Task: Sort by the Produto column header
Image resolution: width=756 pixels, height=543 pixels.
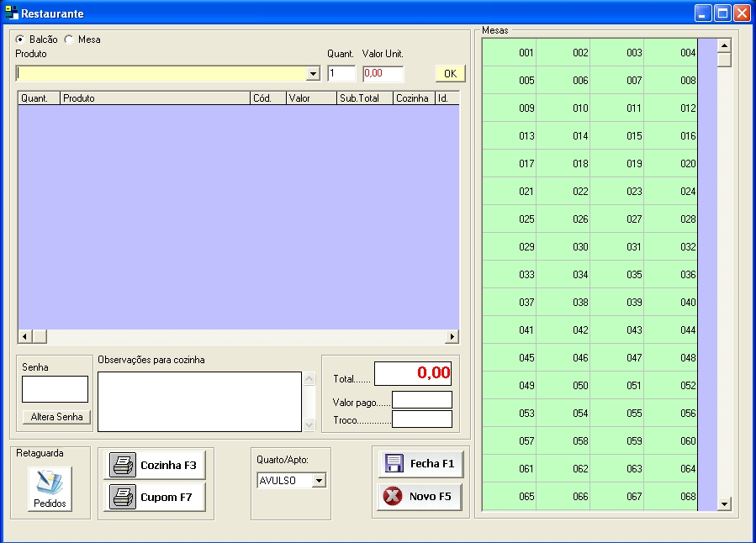Action: pyautogui.click(x=155, y=98)
